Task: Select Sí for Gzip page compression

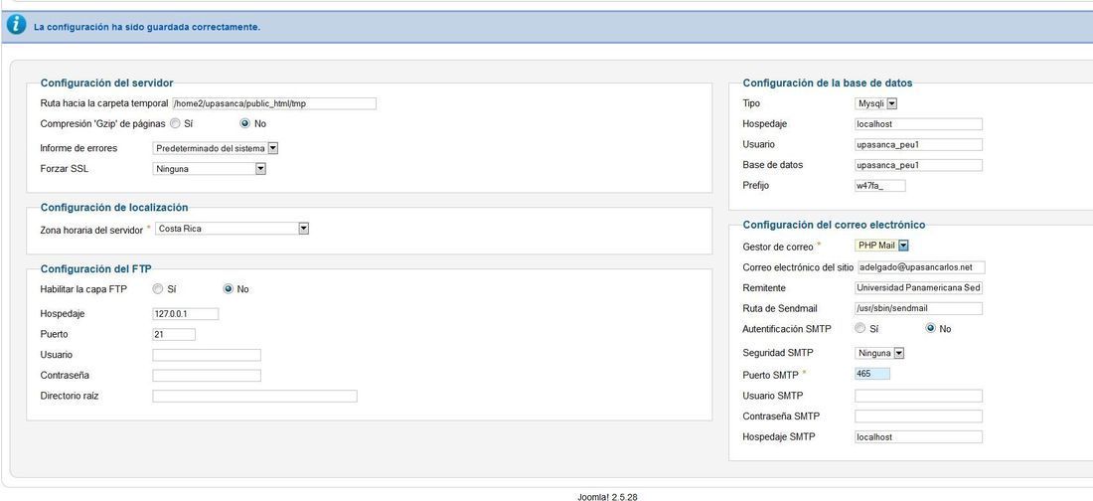Action: coord(175,123)
